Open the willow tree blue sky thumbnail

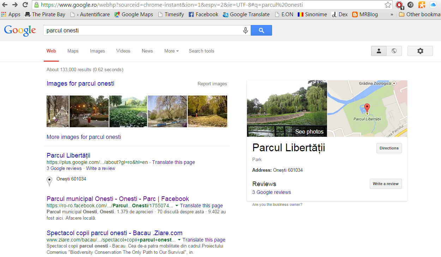167,111
